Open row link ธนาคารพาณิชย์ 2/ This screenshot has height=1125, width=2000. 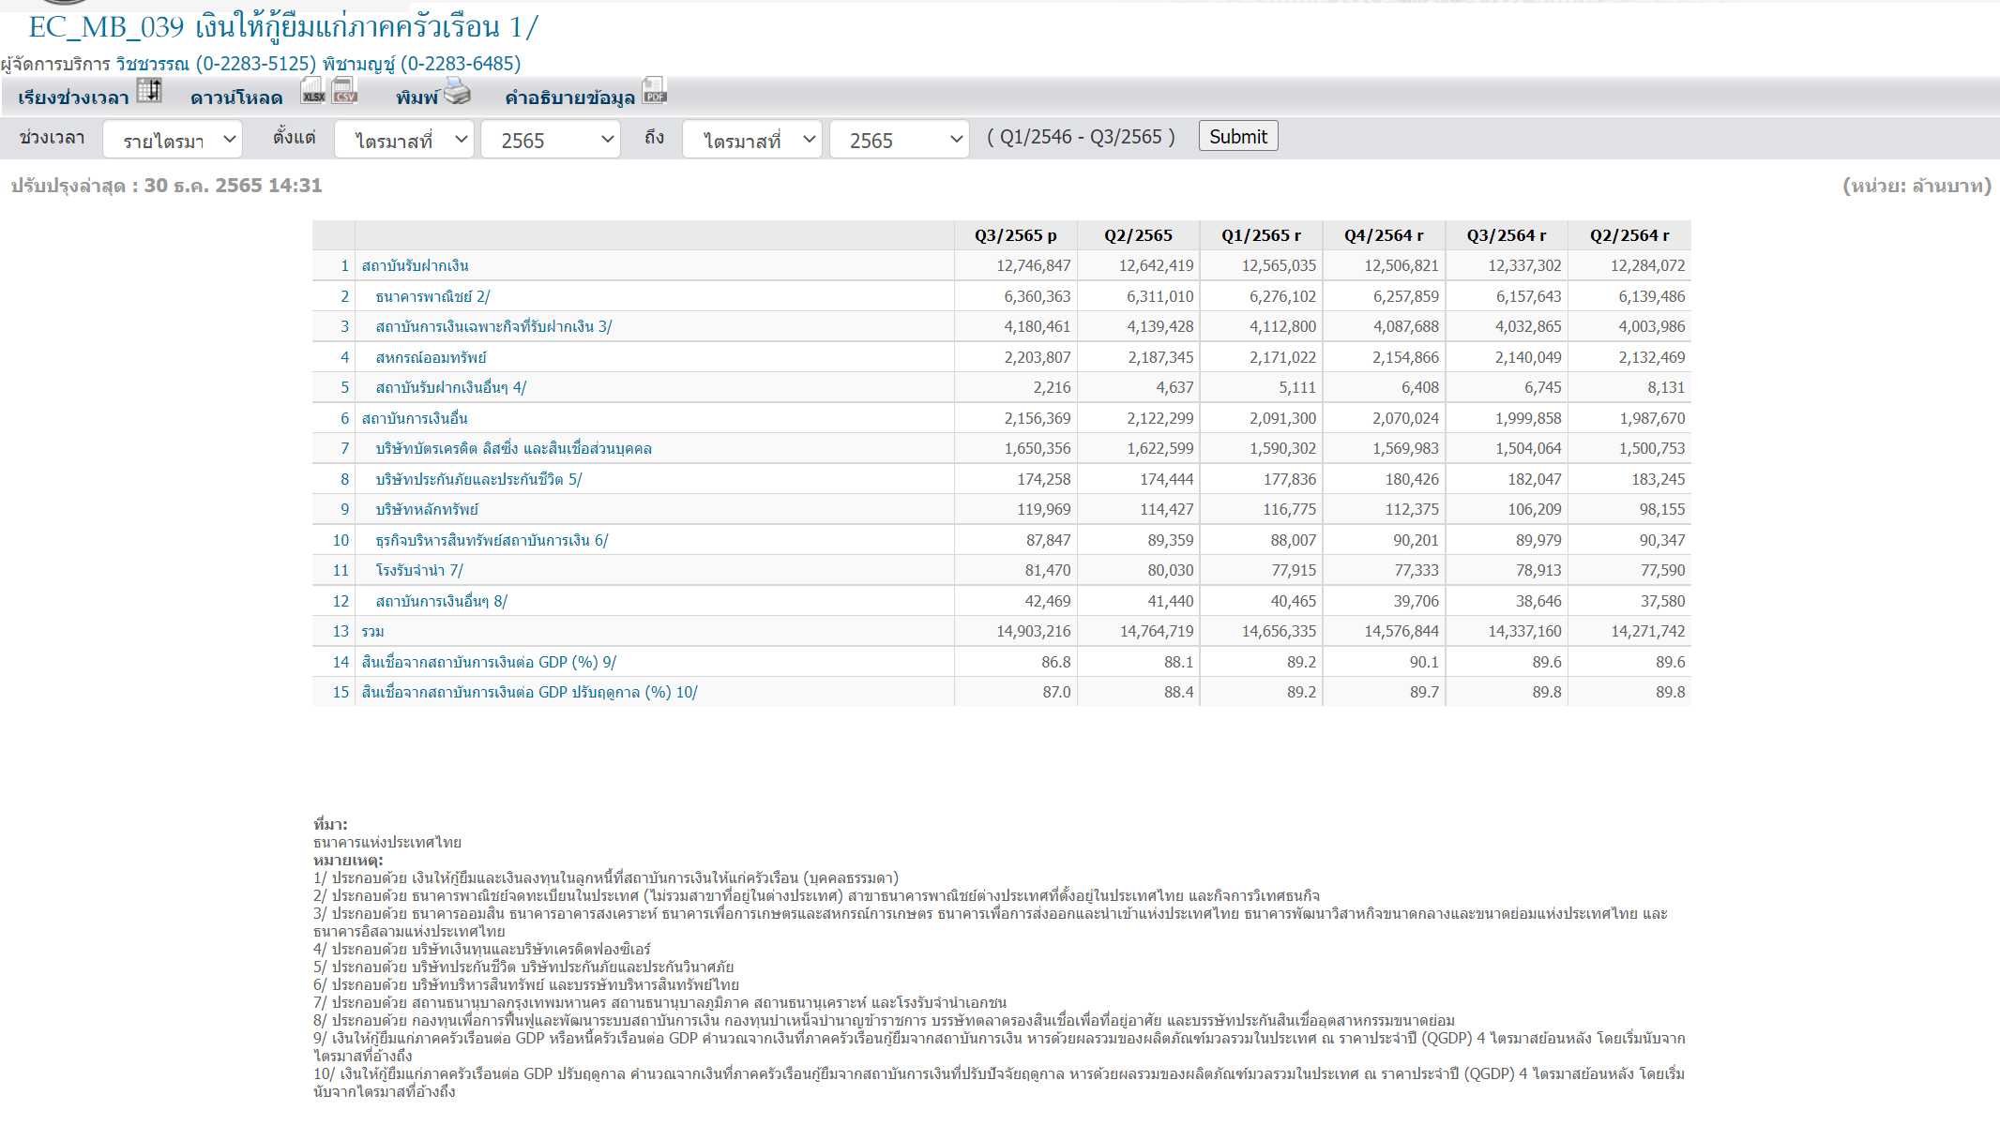click(432, 296)
